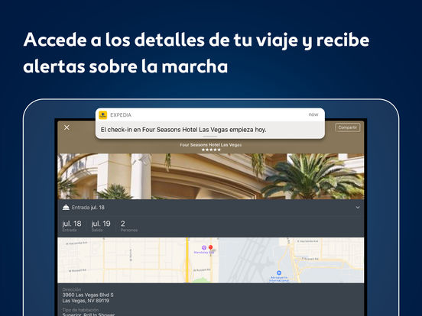
Task: Click the Las Vegas, NV 89119 line
Action: [86, 301]
